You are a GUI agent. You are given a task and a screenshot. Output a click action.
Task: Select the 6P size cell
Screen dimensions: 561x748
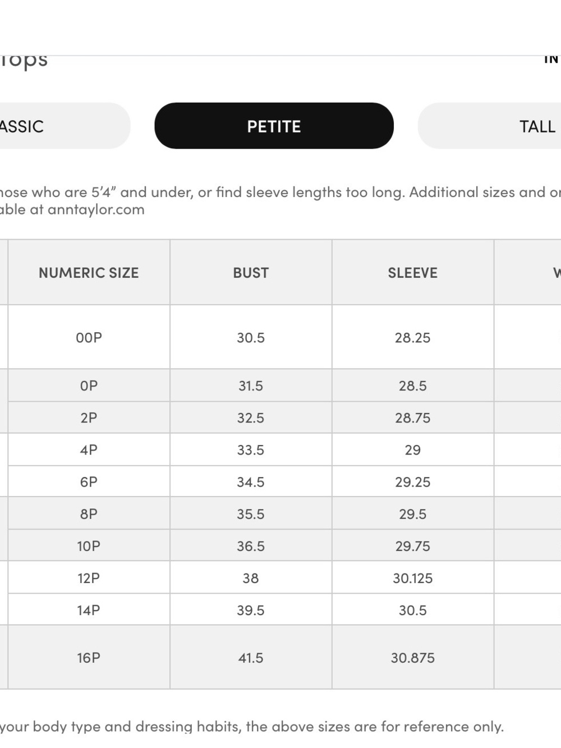click(89, 481)
